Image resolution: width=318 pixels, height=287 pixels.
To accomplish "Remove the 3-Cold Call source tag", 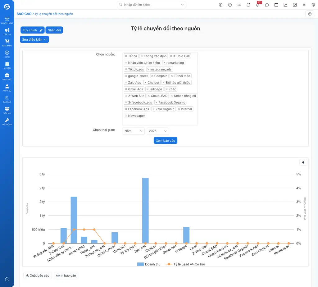I will pyautogui.click(x=171, y=56).
